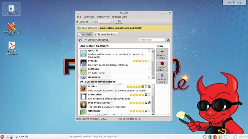Open the PC-BSD launcher menu in taskbar
248x139 pixels.
pyautogui.click(x=2, y=137)
